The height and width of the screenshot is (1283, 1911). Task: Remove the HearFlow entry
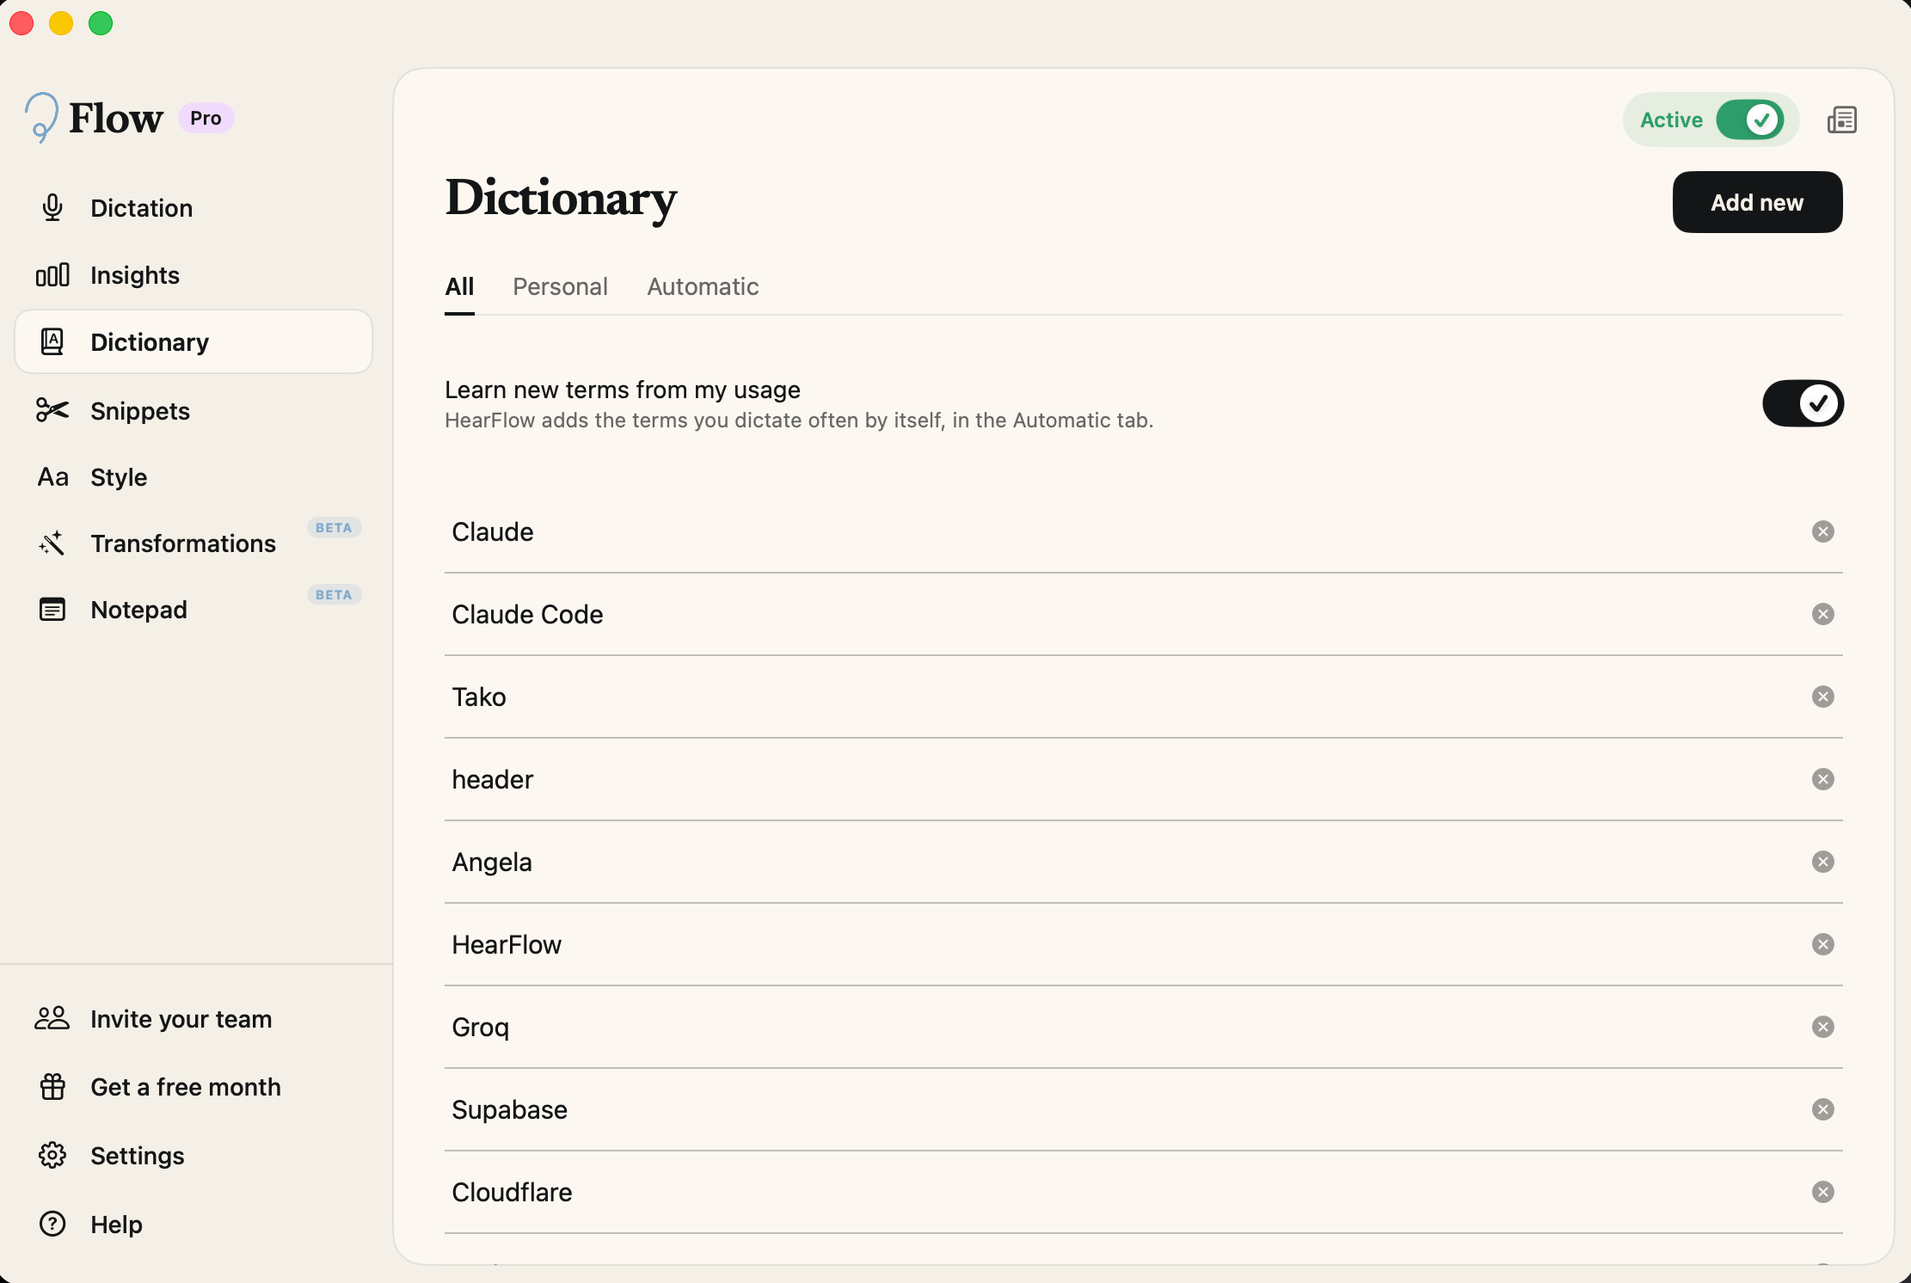(1823, 944)
